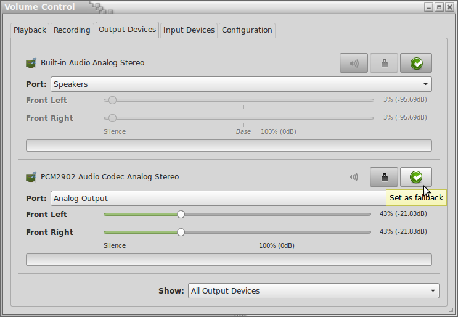The image size is (458, 317).
Task: Switch to the Recording tab
Action: 72,30
